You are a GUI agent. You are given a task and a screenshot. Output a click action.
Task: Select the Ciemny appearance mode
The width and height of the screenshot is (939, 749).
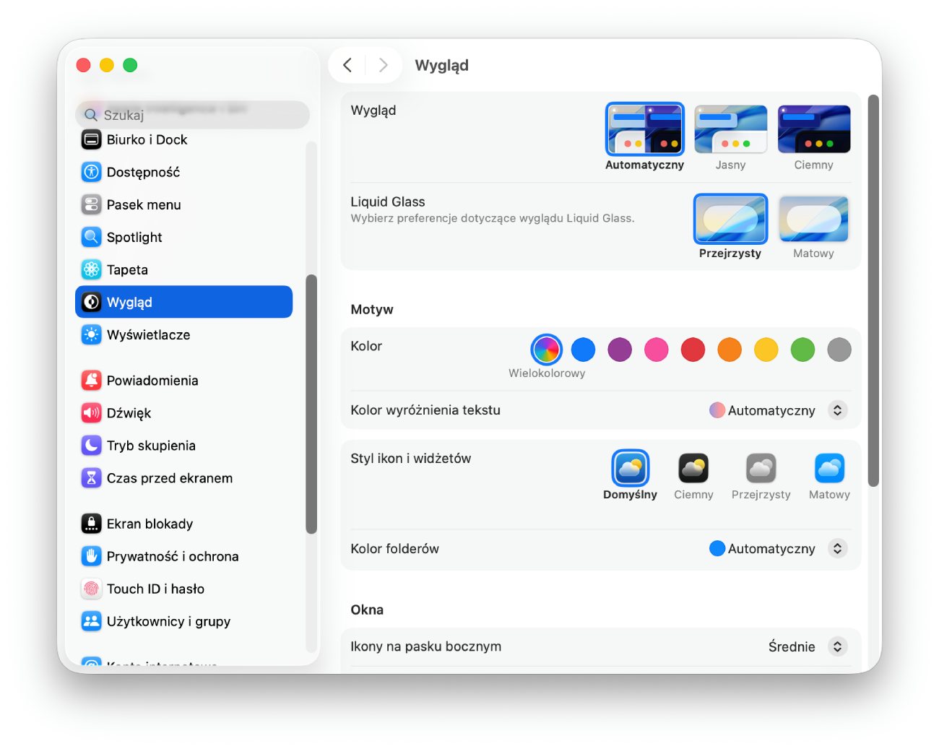pos(813,130)
